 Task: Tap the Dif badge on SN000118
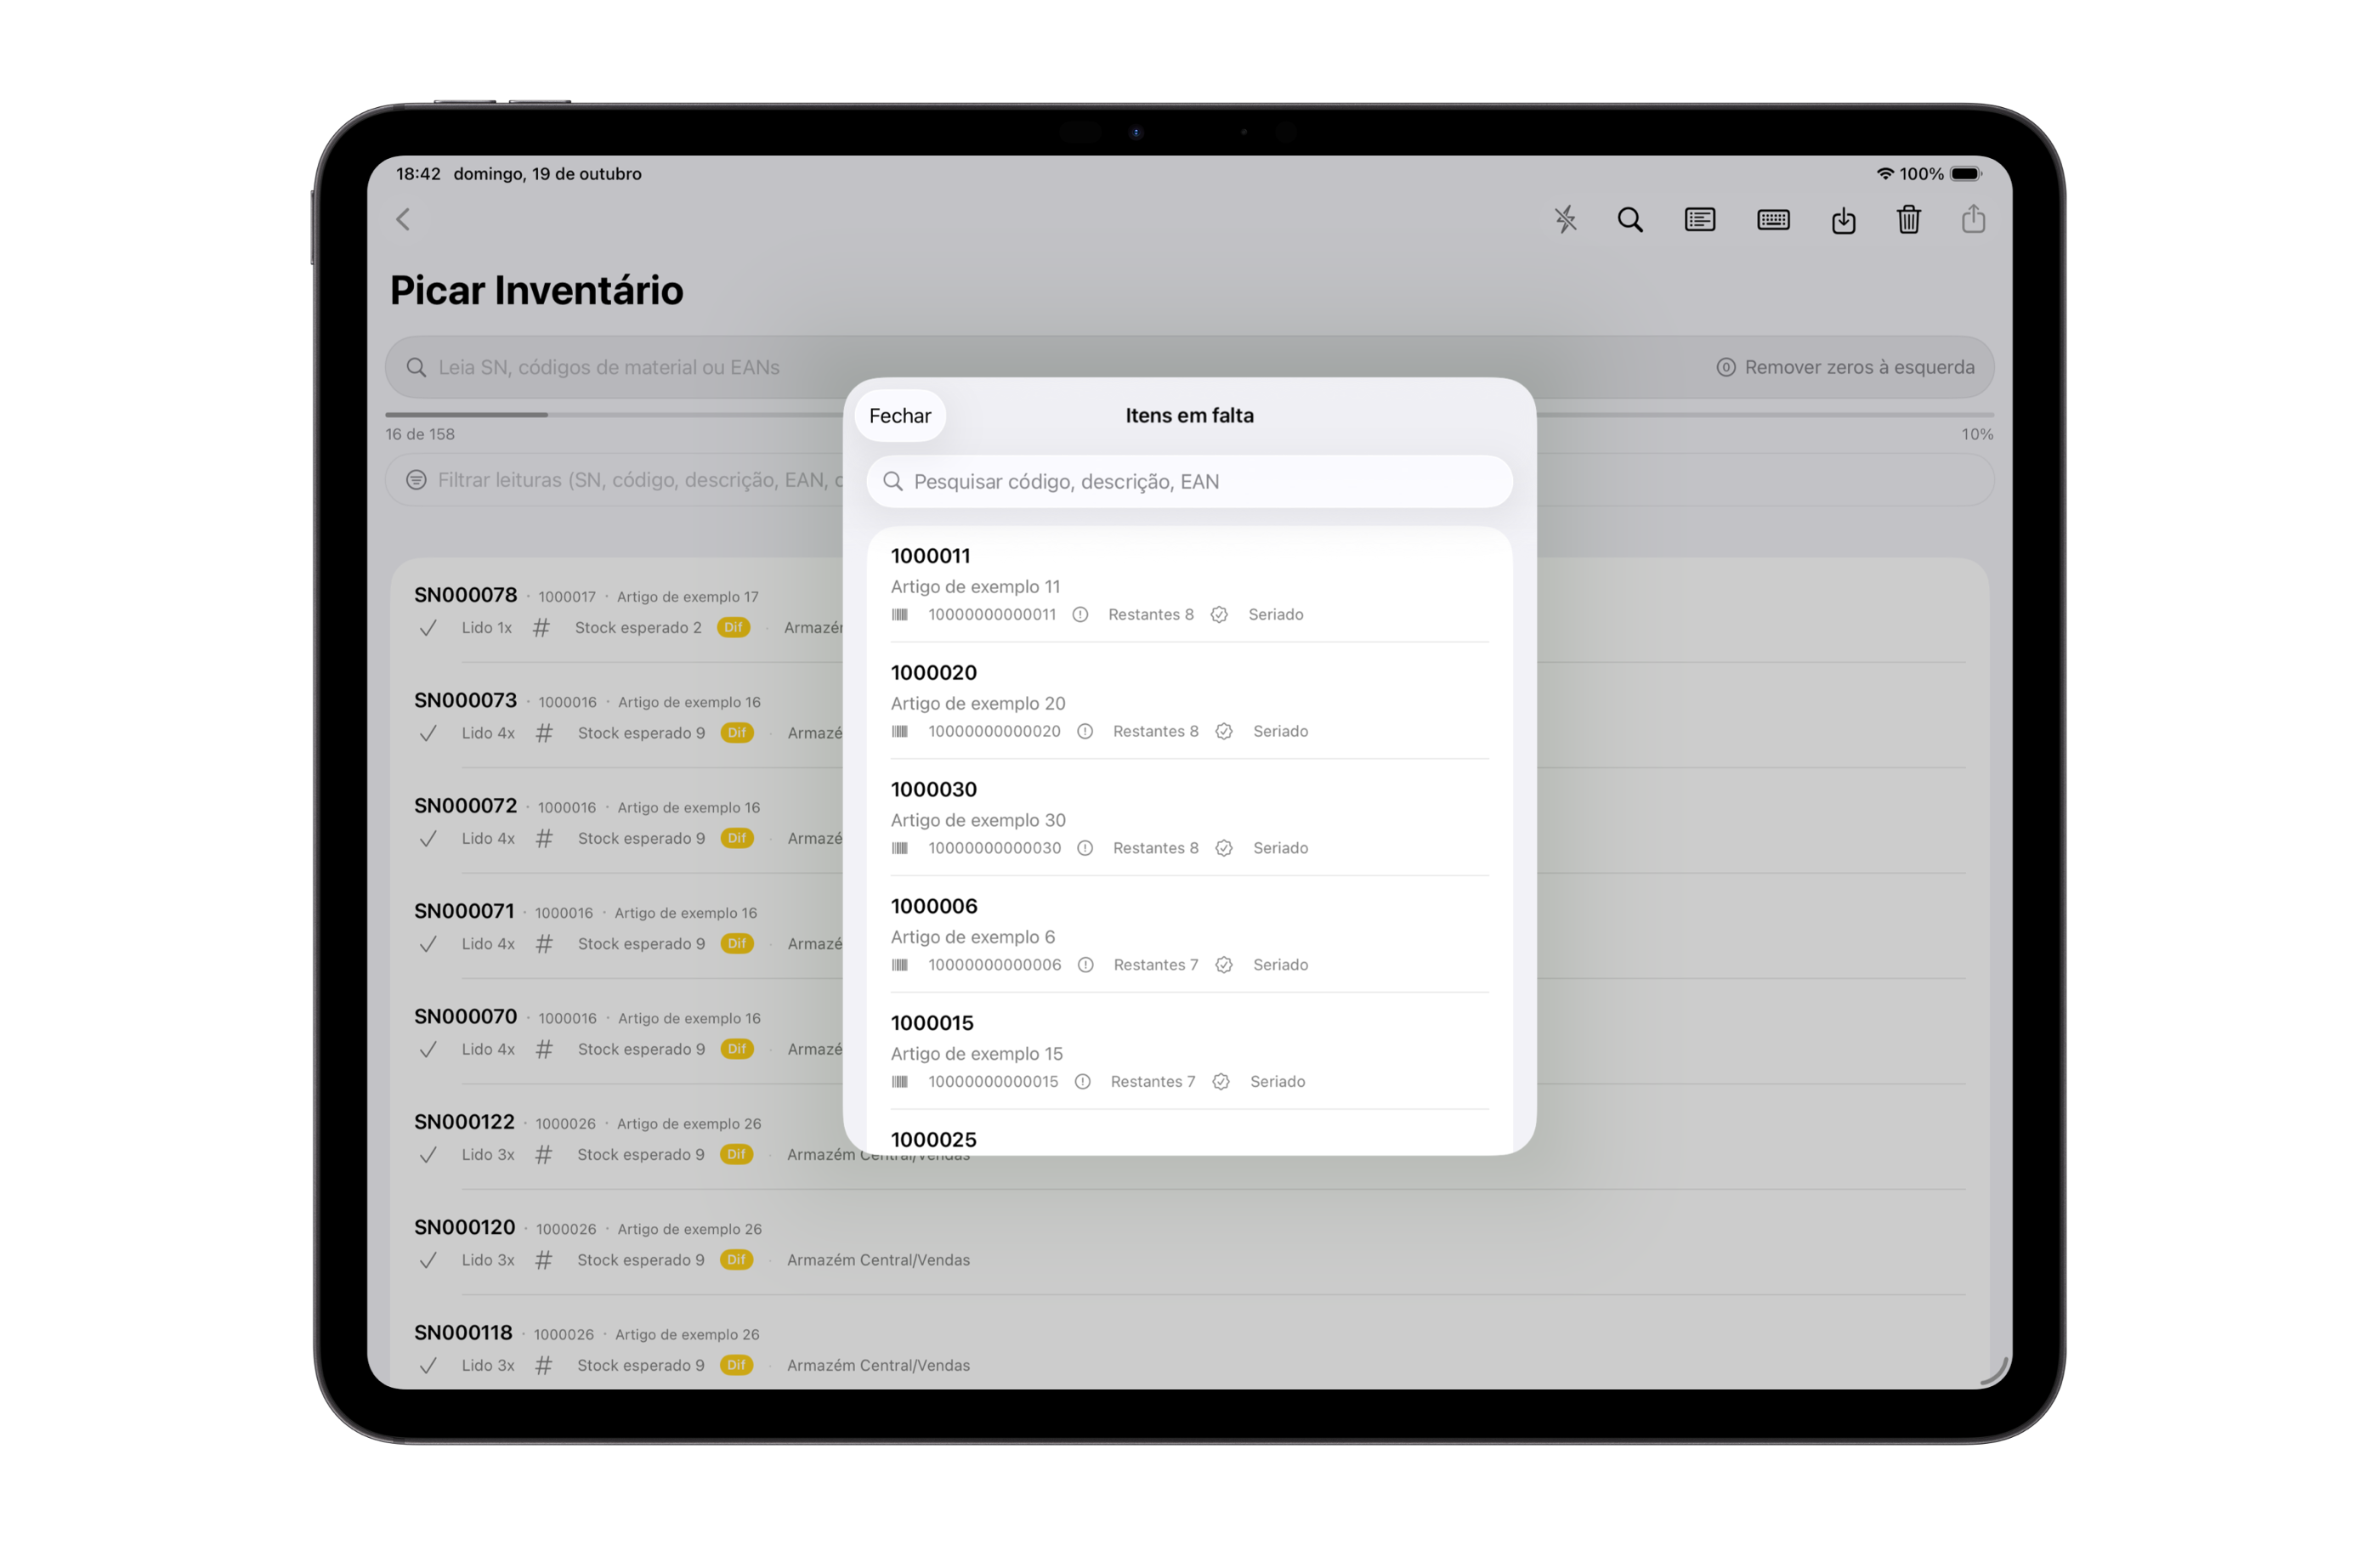736,1365
